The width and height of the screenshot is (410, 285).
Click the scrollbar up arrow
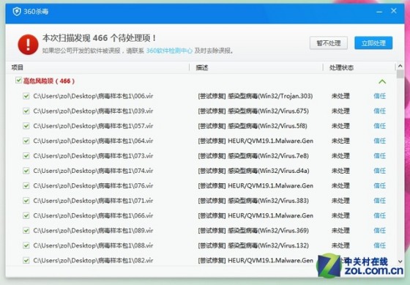click(400, 66)
